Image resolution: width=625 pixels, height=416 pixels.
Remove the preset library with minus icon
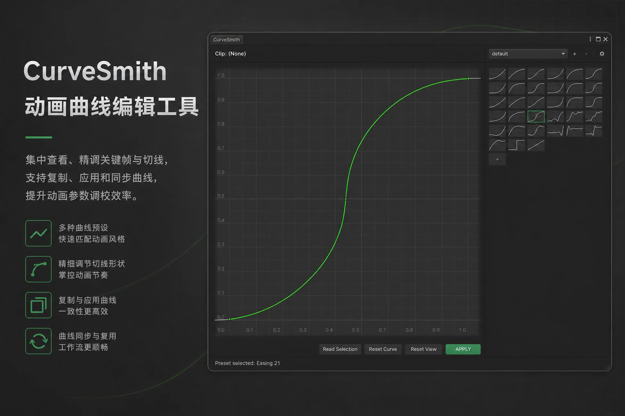click(586, 54)
